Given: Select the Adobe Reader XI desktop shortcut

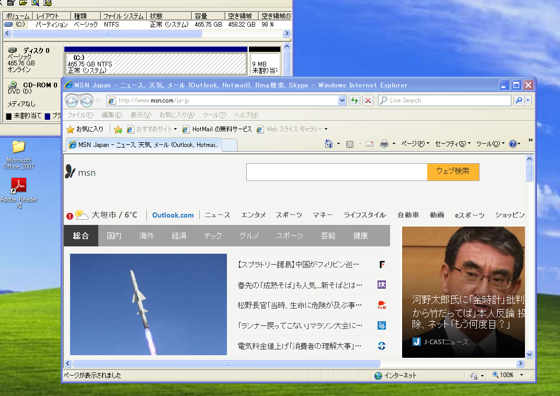Looking at the screenshot, I should coord(19,193).
